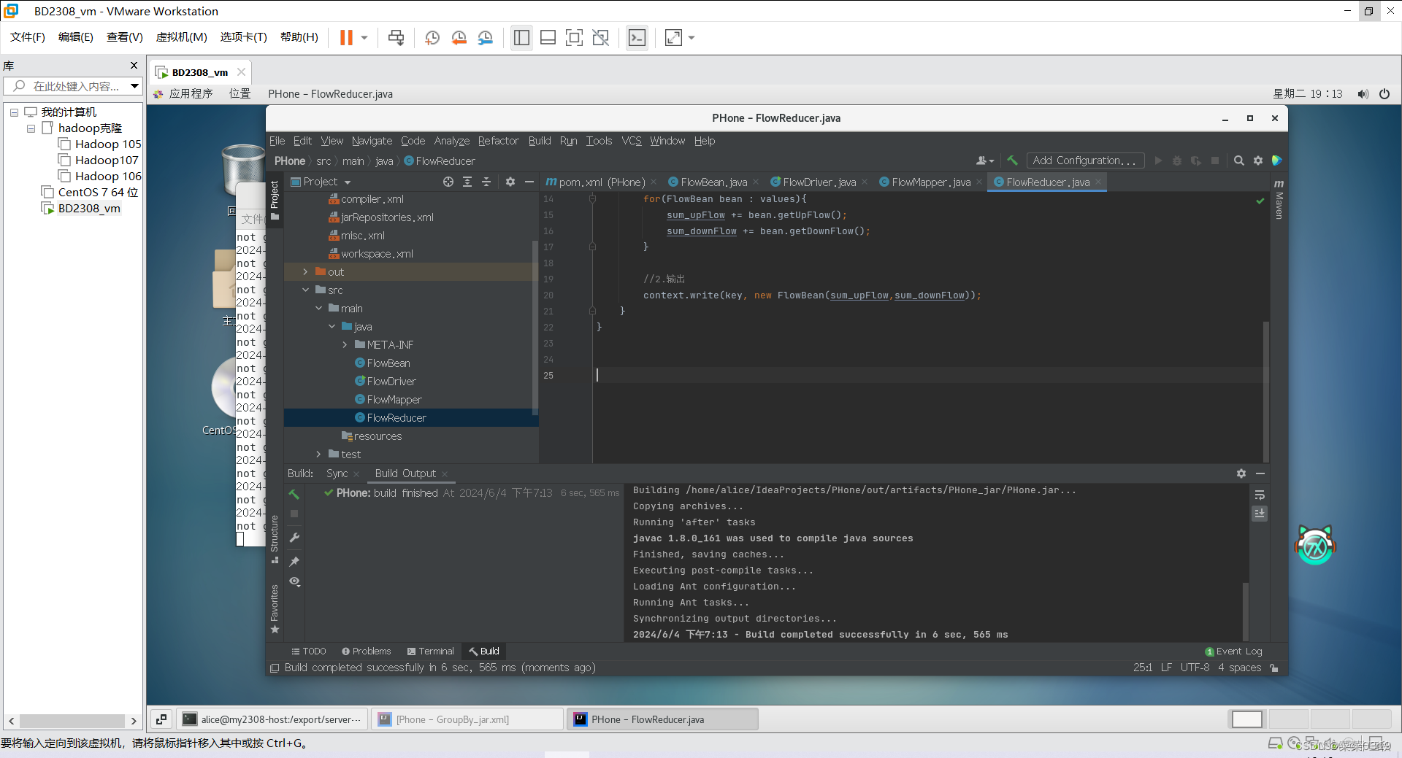Open VMware console view icon
Image resolution: width=1402 pixels, height=758 pixels.
tap(637, 37)
